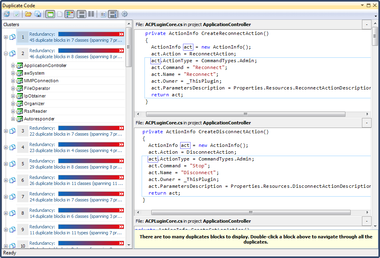The height and width of the screenshot is (258, 380).
Task: Toggle the colored redundancy bars view button
Action: (x=70, y=14)
